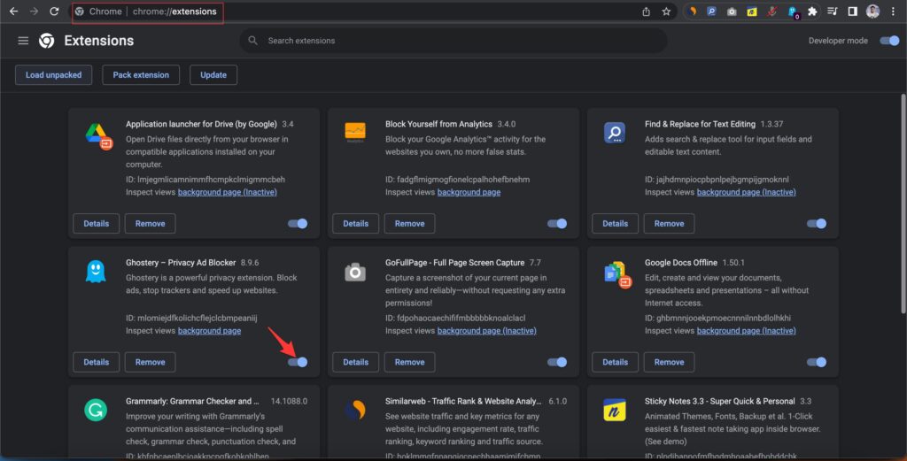Click the Extensions puzzle piece toolbar icon
The height and width of the screenshot is (461, 907).
click(x=812, y=12)
